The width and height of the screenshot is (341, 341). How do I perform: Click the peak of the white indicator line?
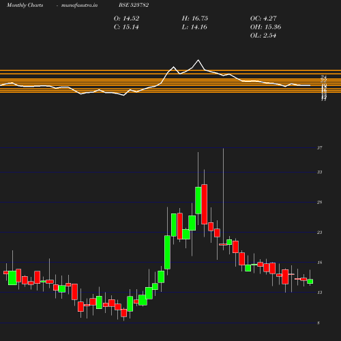[198, 60]
